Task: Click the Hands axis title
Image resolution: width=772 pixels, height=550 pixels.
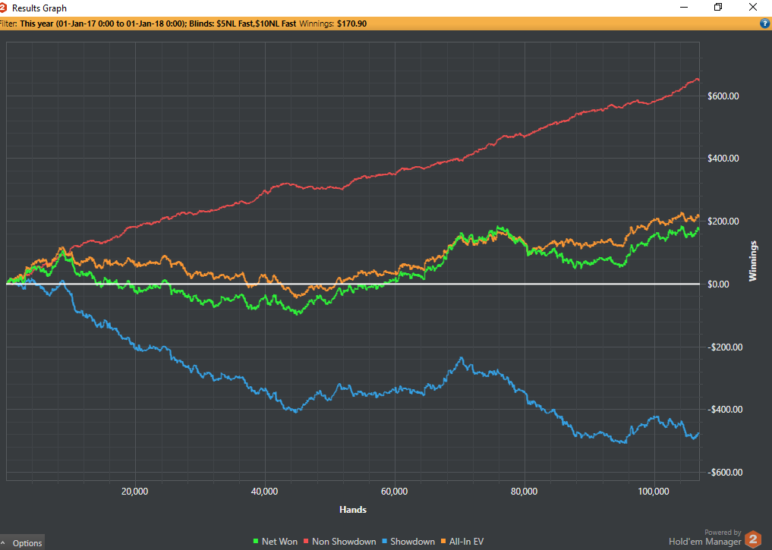Action: [353, 510]
